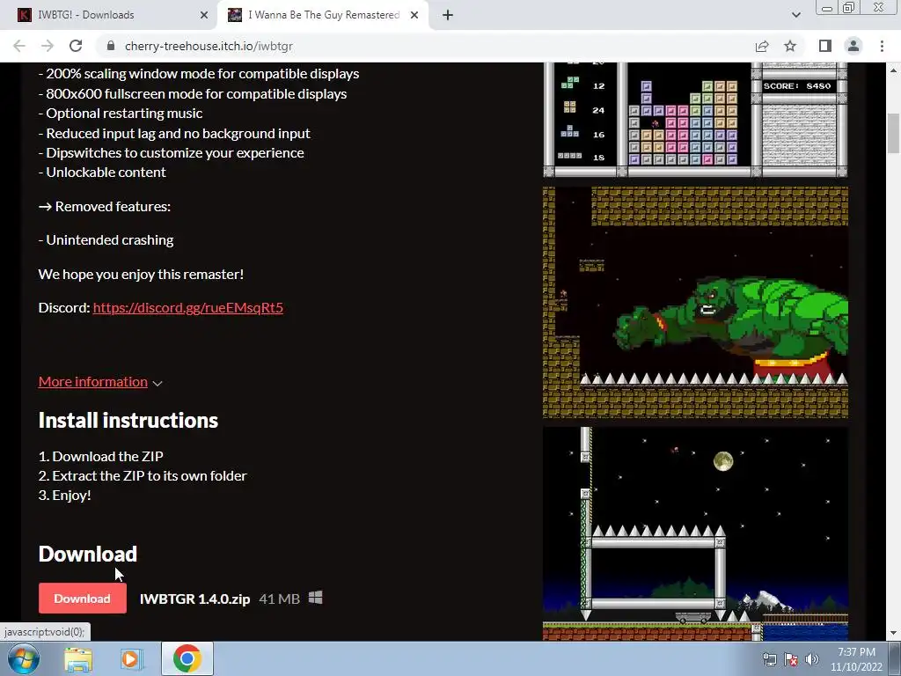Open the Discord invite link

tap(188, 307)
